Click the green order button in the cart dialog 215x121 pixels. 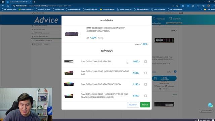(145, 105)
